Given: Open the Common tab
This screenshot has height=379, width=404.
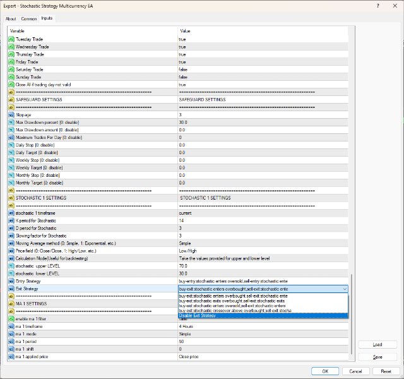Looking at the screenshot, I should point(29,19).
